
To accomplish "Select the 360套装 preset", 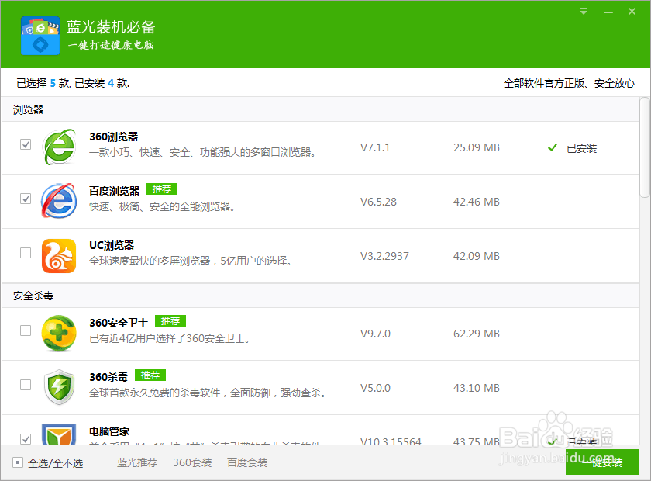I will [192, 462].
